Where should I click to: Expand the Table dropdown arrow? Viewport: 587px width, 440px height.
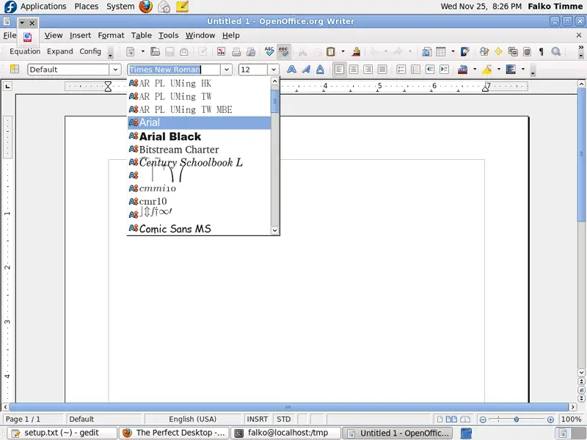453,51
